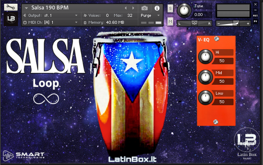The width and height of the screenshot is (263, 165).
Task: Click the Hi EQ knob
Action: coord(205,57)
